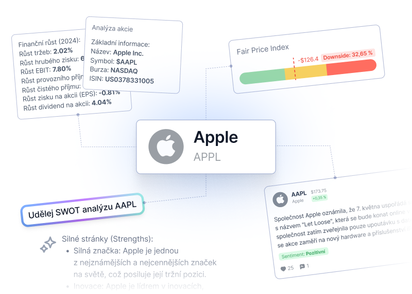Click the AI sparkle icon beside SWOT answer
Screen dimensions: 412x294
(48, 245)
